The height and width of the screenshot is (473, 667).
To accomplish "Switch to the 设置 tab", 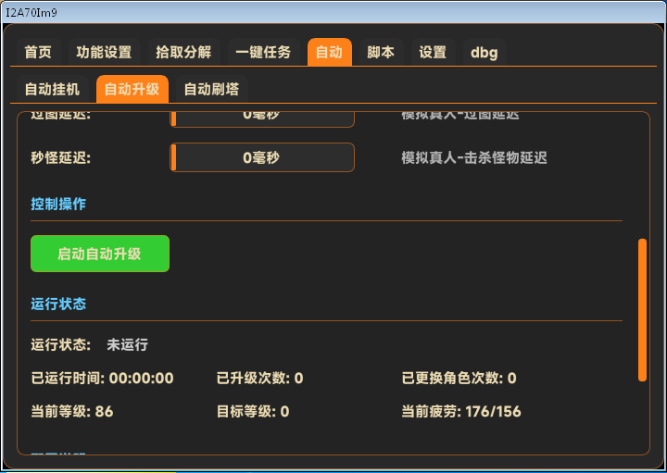I will tap(433, 53).
